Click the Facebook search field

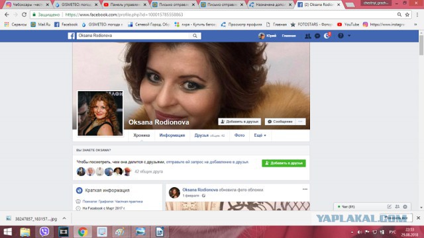[x=133, y=36]
